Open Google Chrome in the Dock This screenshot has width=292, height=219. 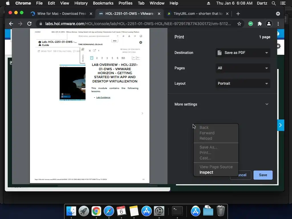pos(96,211)
